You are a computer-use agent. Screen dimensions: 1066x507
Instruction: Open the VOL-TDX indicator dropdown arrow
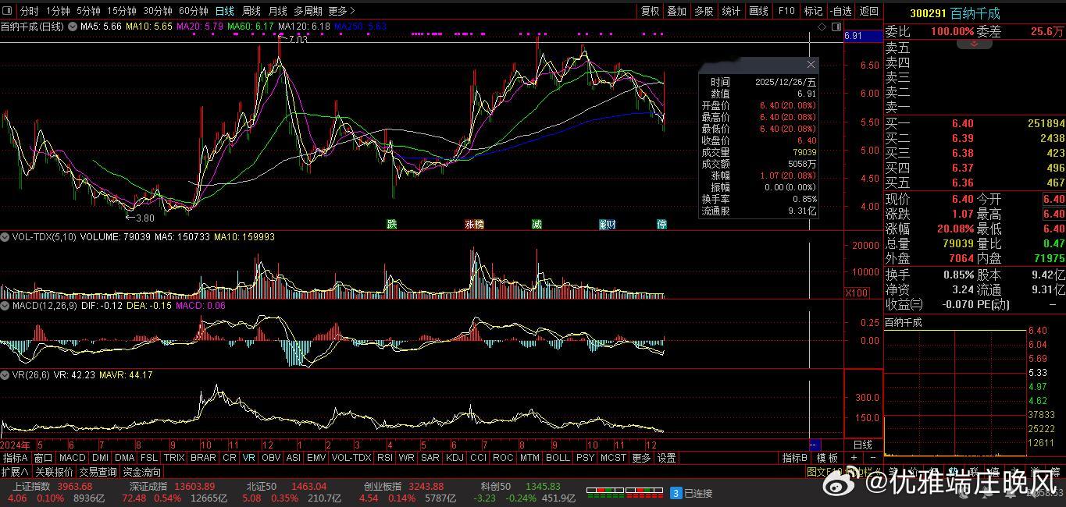click(x=6, y=236)
